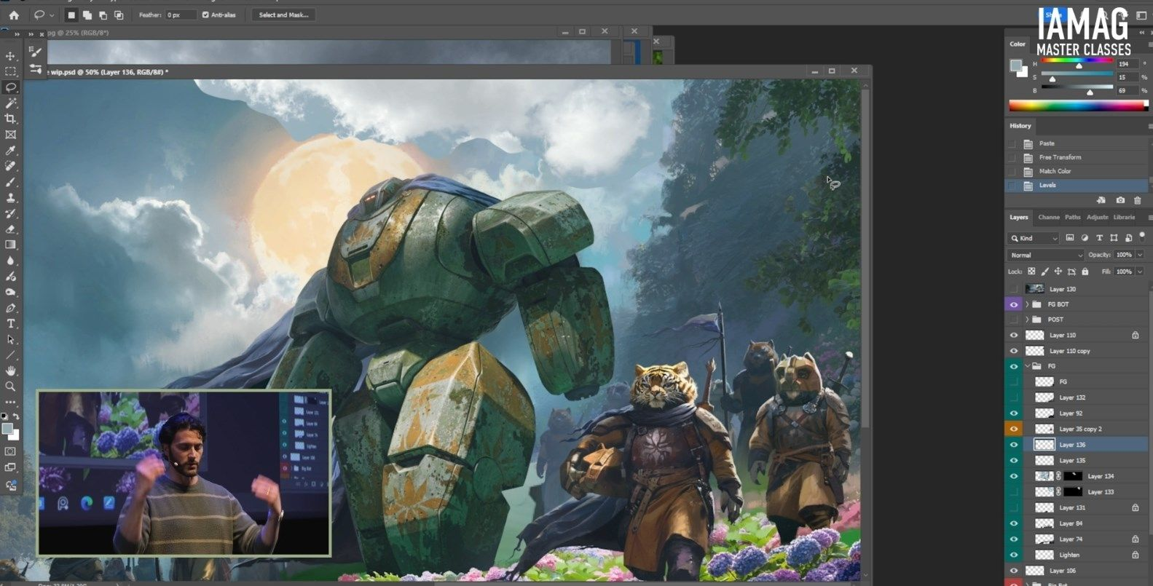Select the Clone Stamp tool
Image resolution: width=1153 pixels, height=586 pixels.
[x=10, y=198]
